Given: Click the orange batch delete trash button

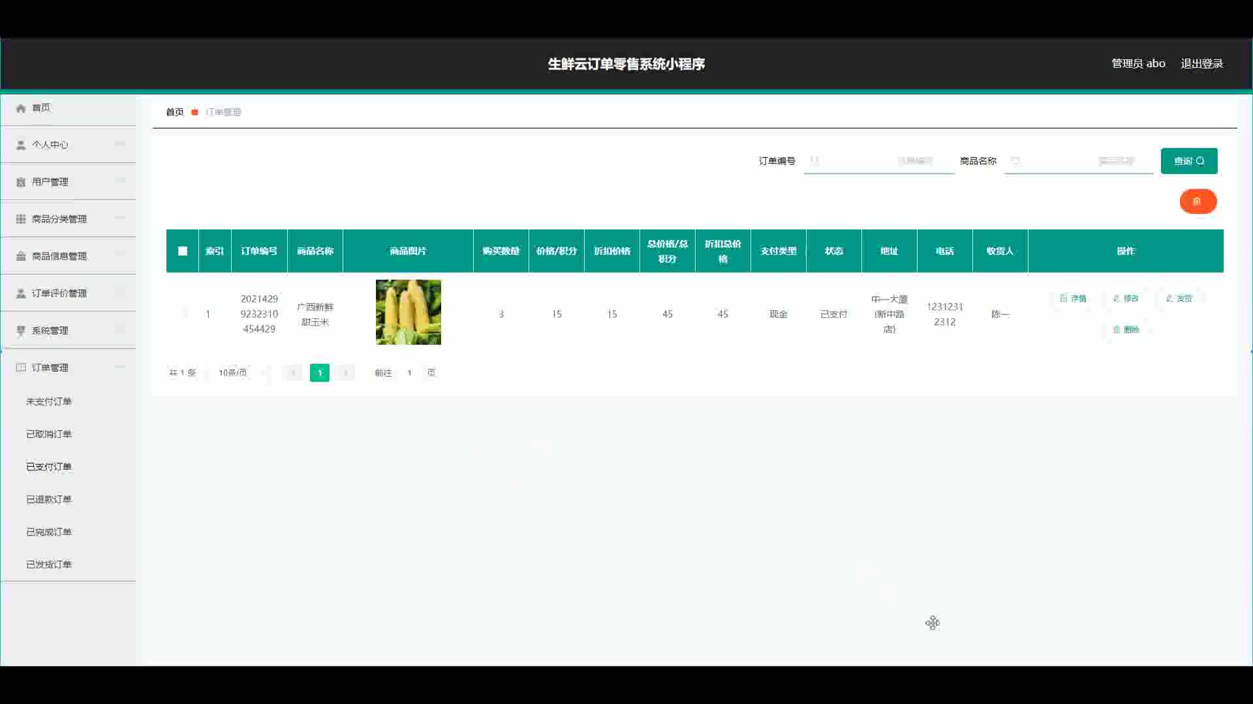Looking at the screenshot, I should click(x=1198, y=201).
